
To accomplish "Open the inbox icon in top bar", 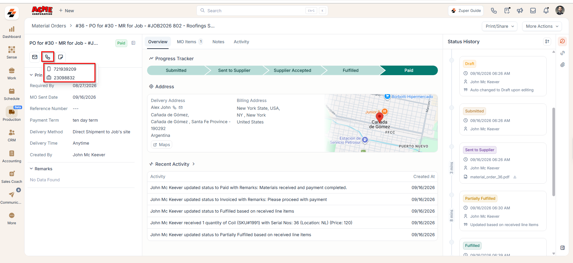I will tap(533, 11).
